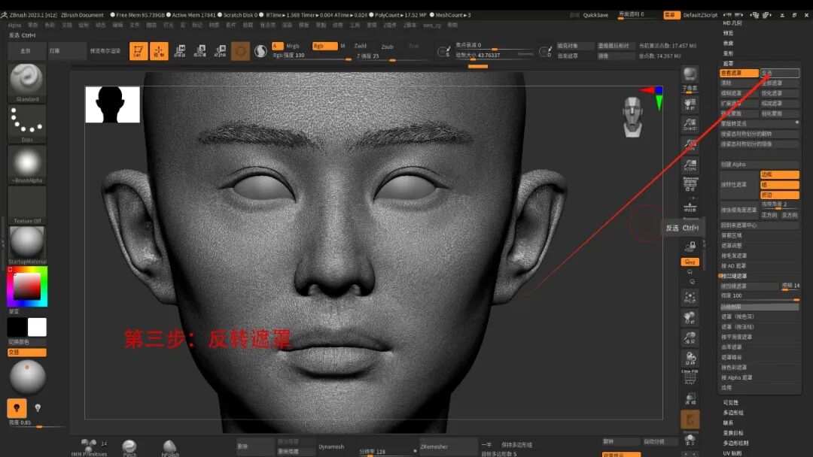The width and height of the screenshot is (813, 457).
Task: Click the 创建 Alpha button
Action: coord(760,164)
